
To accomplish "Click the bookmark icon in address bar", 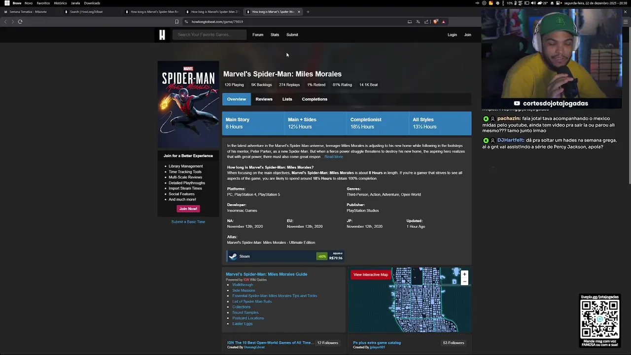I will click(176, 22).
